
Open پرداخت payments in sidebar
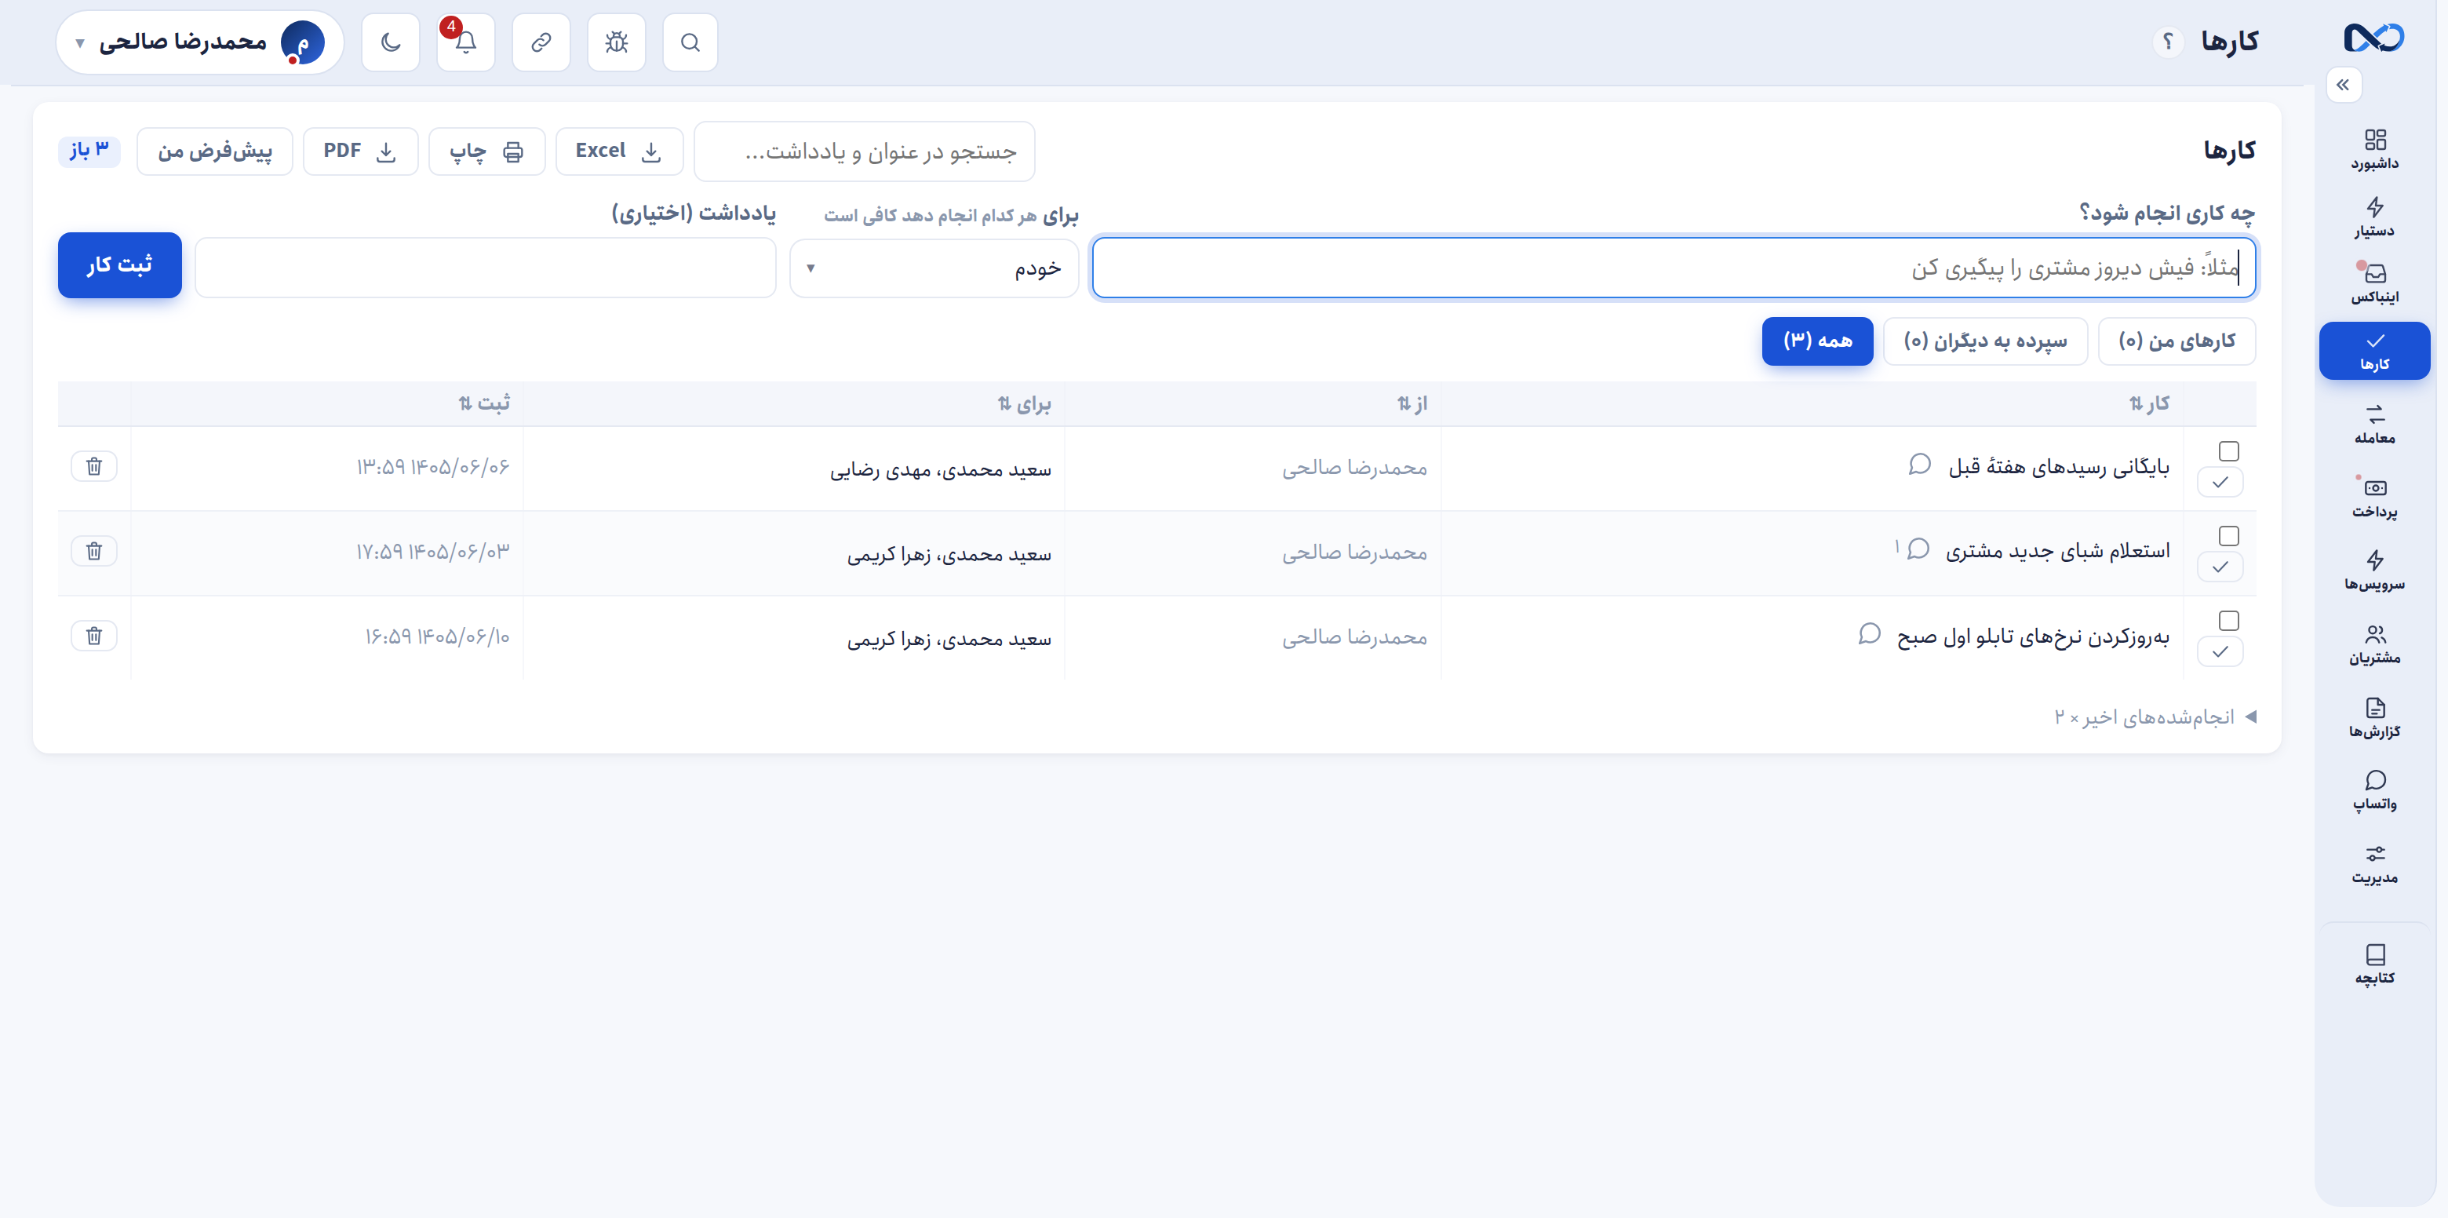(2374, 498)
